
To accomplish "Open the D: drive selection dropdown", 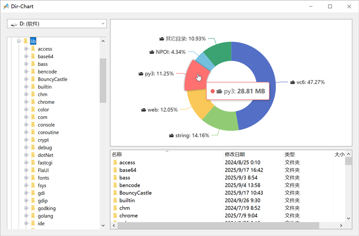I will pyautogui.click(x=57, y=24).
